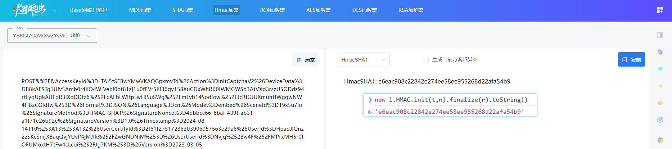Image resolution: width=672 pixels, height=149 pixels.
Task: Expand the chevron next to the logo
Action: pos(54,11)
